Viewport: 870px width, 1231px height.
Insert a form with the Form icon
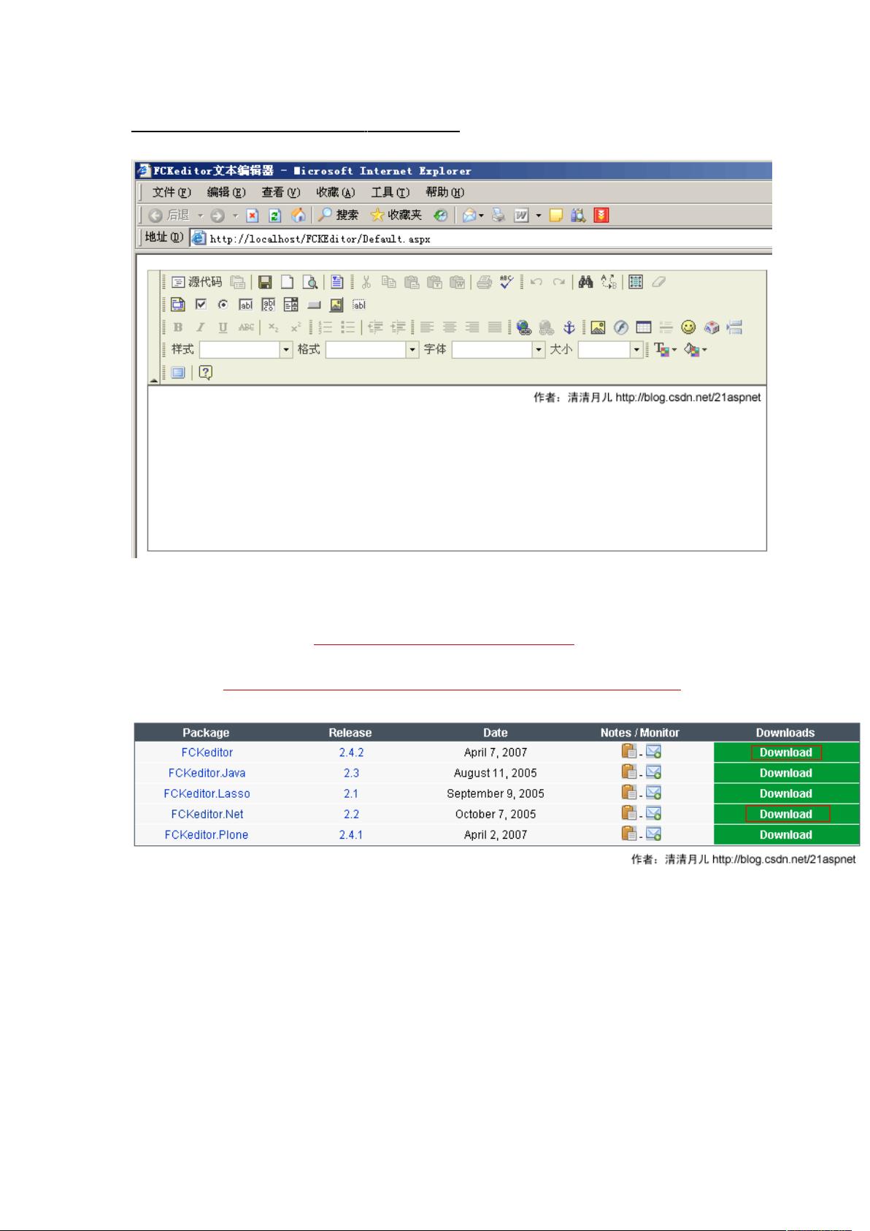coord(178,305)
